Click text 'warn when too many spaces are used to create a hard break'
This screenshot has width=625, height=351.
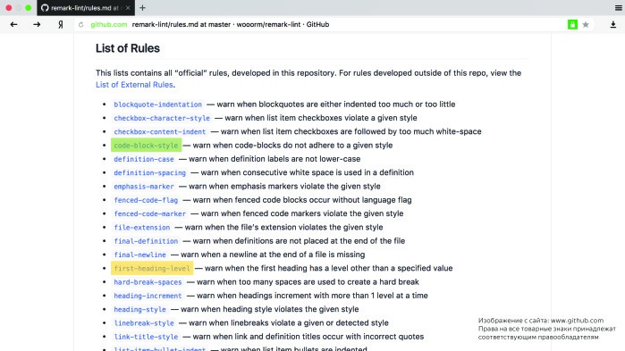point(308,281)
